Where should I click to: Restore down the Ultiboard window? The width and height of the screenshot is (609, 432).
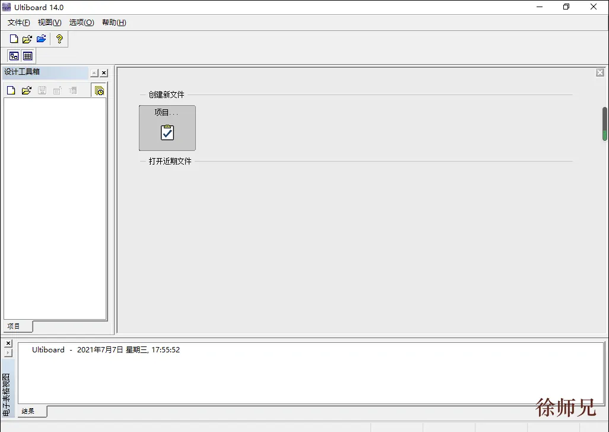tap(566, 7)
